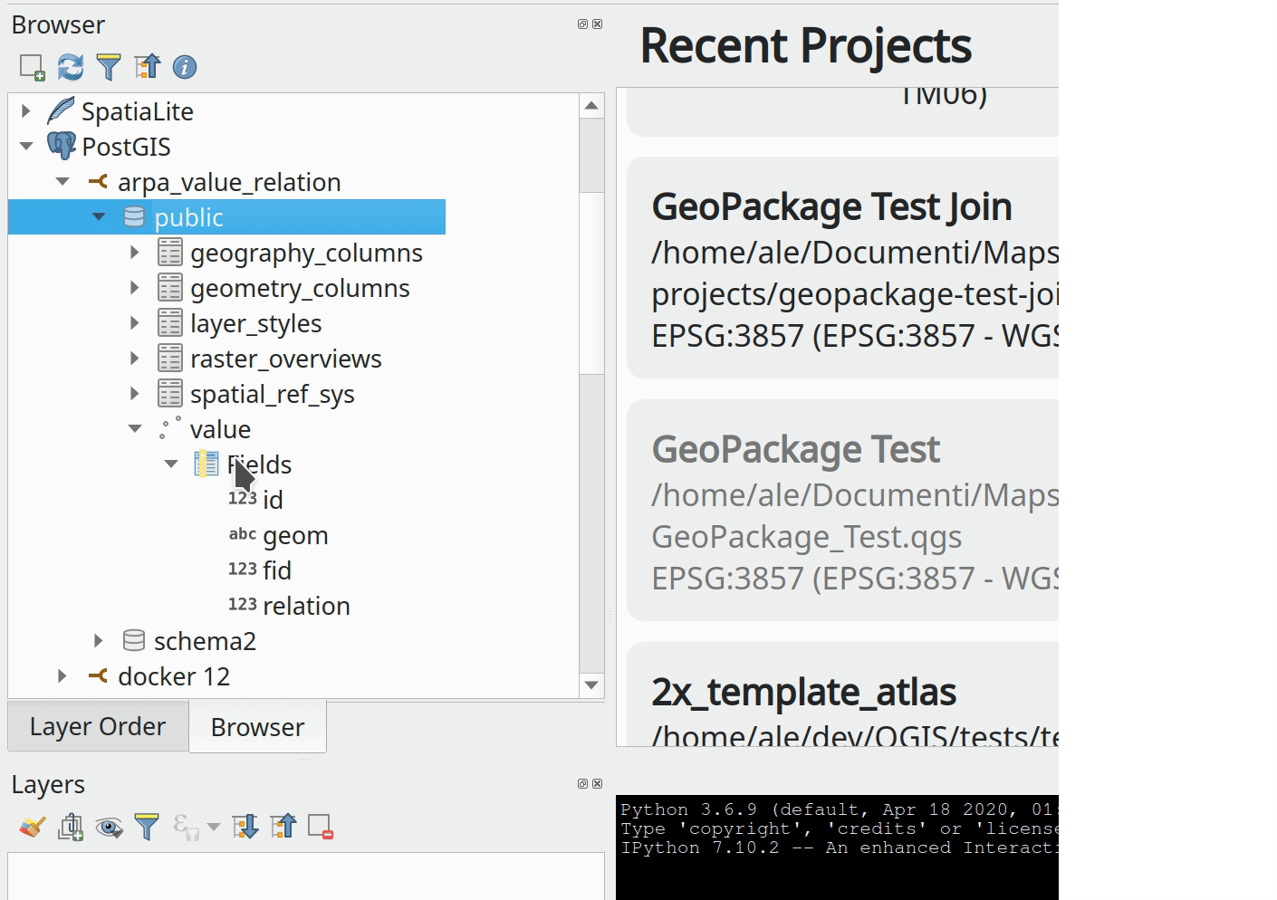Expand the schema2 schema node

point(99,641)
